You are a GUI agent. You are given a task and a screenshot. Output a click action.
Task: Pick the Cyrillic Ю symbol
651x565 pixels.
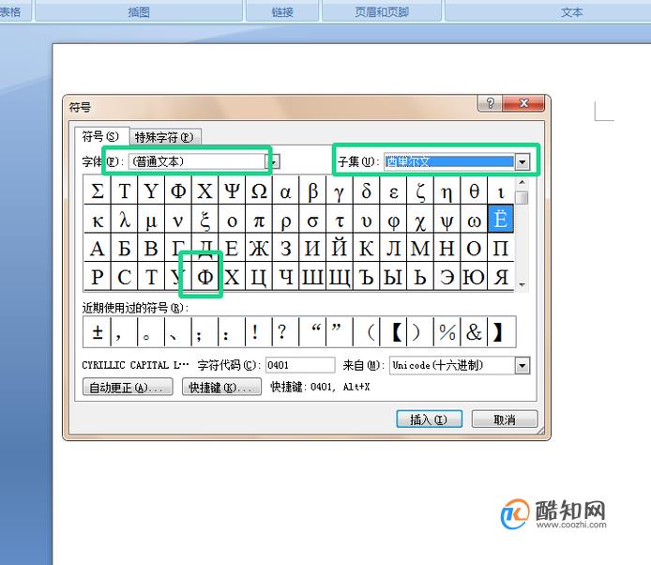474,276
